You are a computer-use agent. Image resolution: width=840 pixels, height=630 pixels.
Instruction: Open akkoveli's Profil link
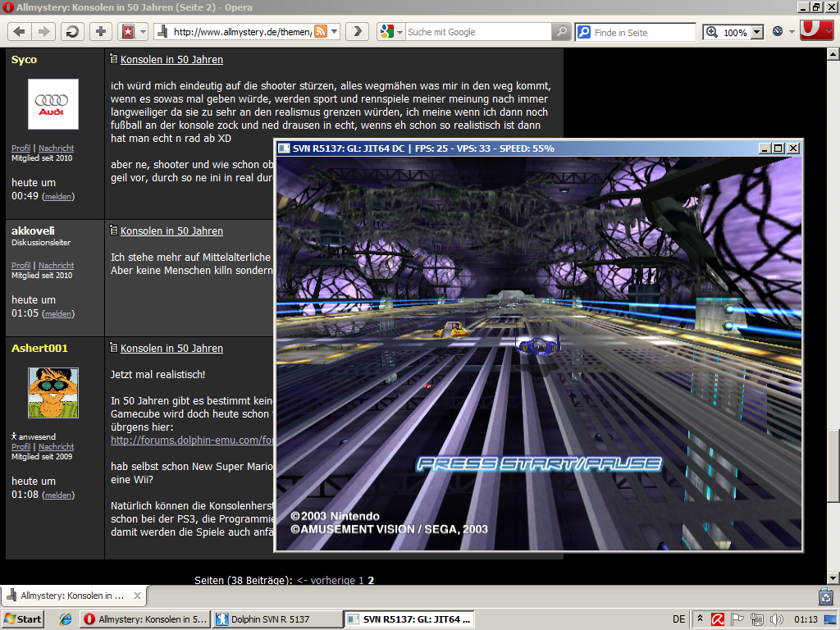[21, 265]
